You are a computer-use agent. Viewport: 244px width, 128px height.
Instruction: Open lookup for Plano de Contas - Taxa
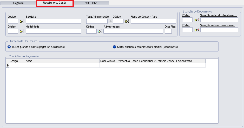127,21
